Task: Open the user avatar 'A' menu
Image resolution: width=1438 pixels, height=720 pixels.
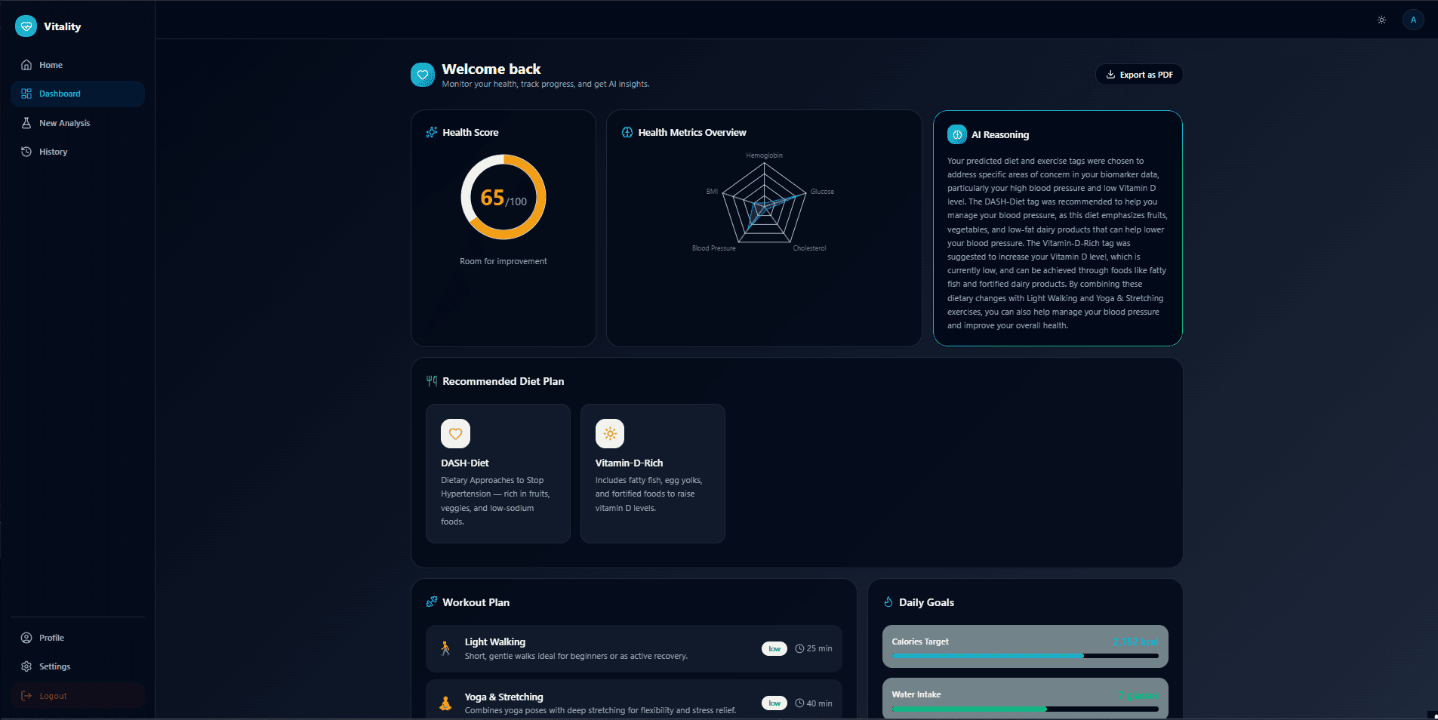Action: (1413, 20)
